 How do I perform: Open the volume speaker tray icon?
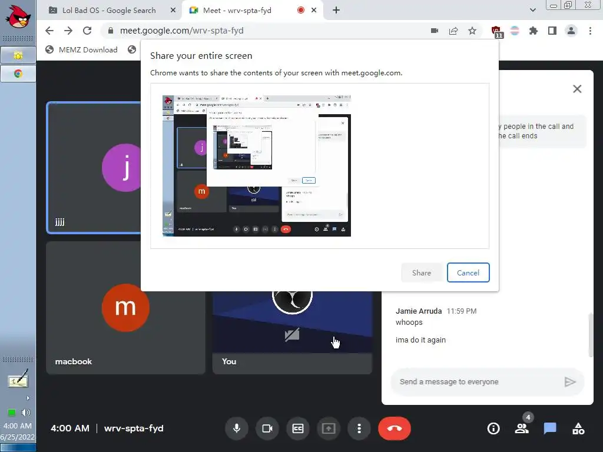click(26, 413)
